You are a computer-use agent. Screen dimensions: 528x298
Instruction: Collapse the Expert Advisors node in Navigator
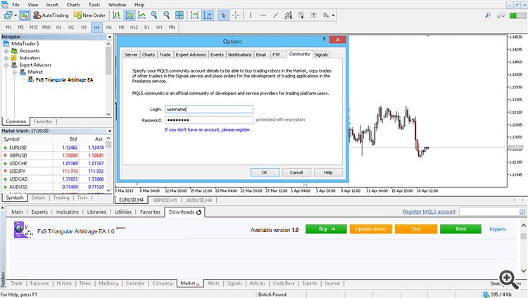(x=6, y=65)
